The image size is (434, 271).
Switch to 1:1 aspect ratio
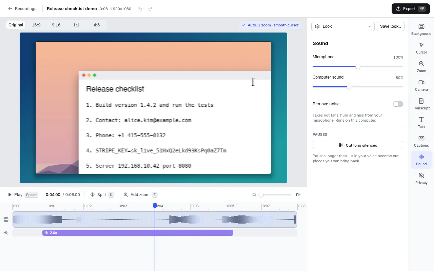[76, 25]
